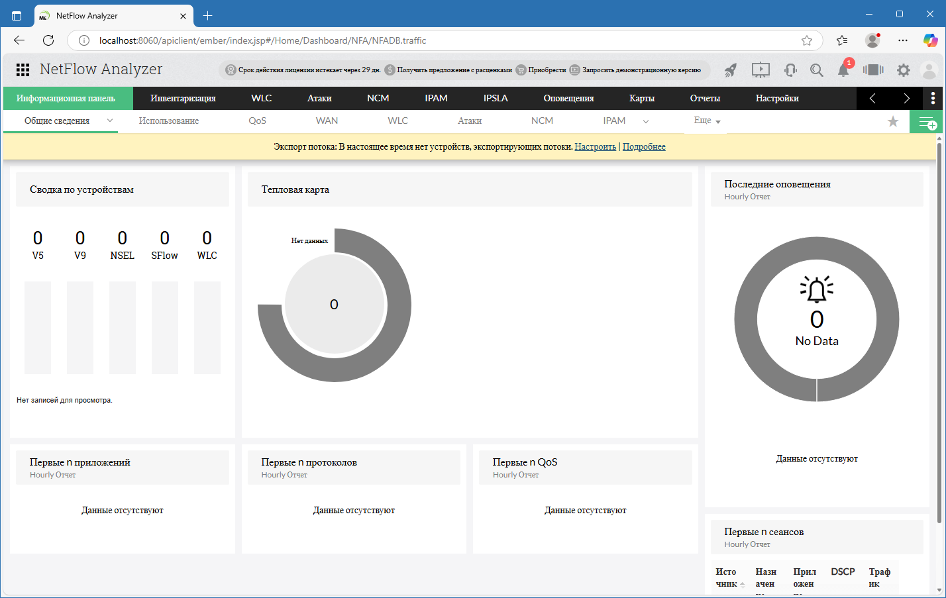
Task: Open the NCM main menu item
Action: (x=378, y=98)
